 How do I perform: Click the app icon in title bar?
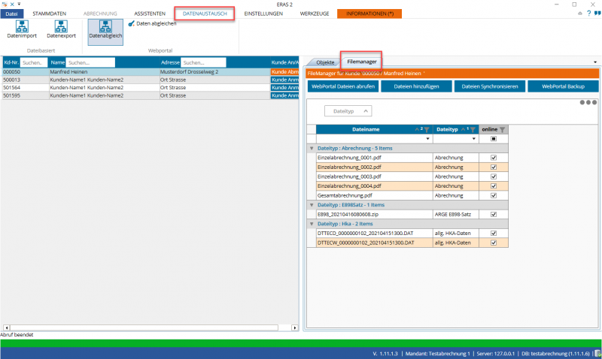tap(5, 5)
